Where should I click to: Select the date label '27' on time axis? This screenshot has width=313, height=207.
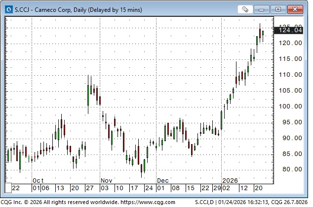pos(89,188)
